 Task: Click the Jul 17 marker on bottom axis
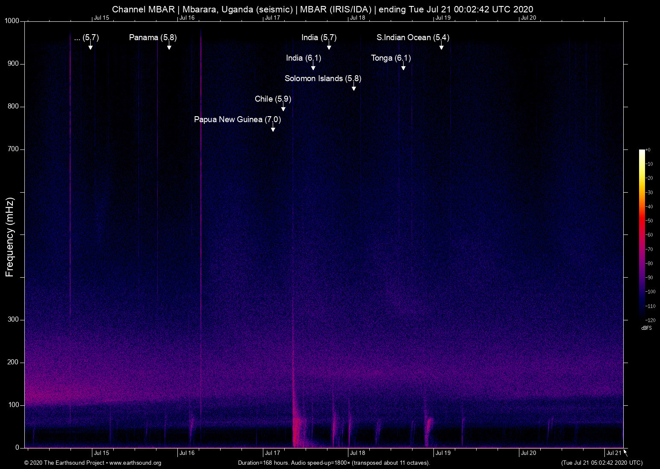272,453
